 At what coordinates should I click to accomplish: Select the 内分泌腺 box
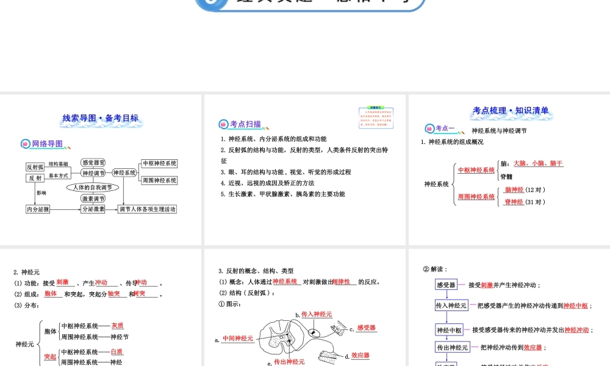(38, 209)
